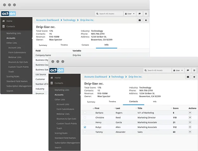
Task: Open Custom Touch Points in the back sidebar
Action: pos(18,67)
